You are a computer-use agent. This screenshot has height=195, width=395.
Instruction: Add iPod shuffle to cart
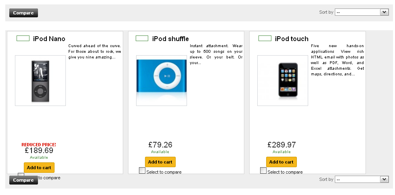click(x=160, y=162)
